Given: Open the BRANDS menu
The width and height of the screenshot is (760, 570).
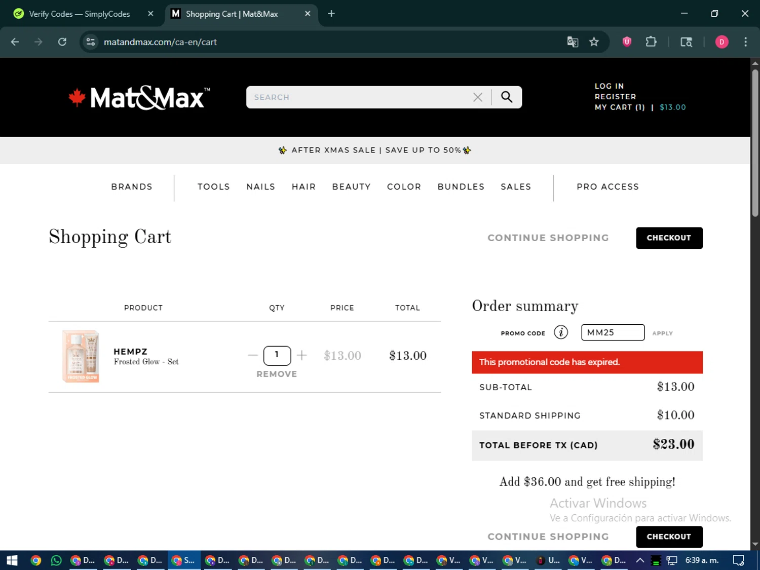Looking at the screenshot, I should tap(132, 187).
